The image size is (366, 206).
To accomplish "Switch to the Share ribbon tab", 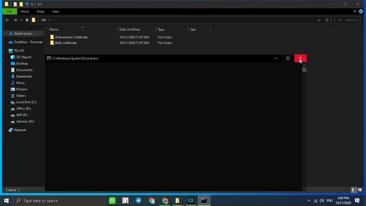I will coord(41,11).
